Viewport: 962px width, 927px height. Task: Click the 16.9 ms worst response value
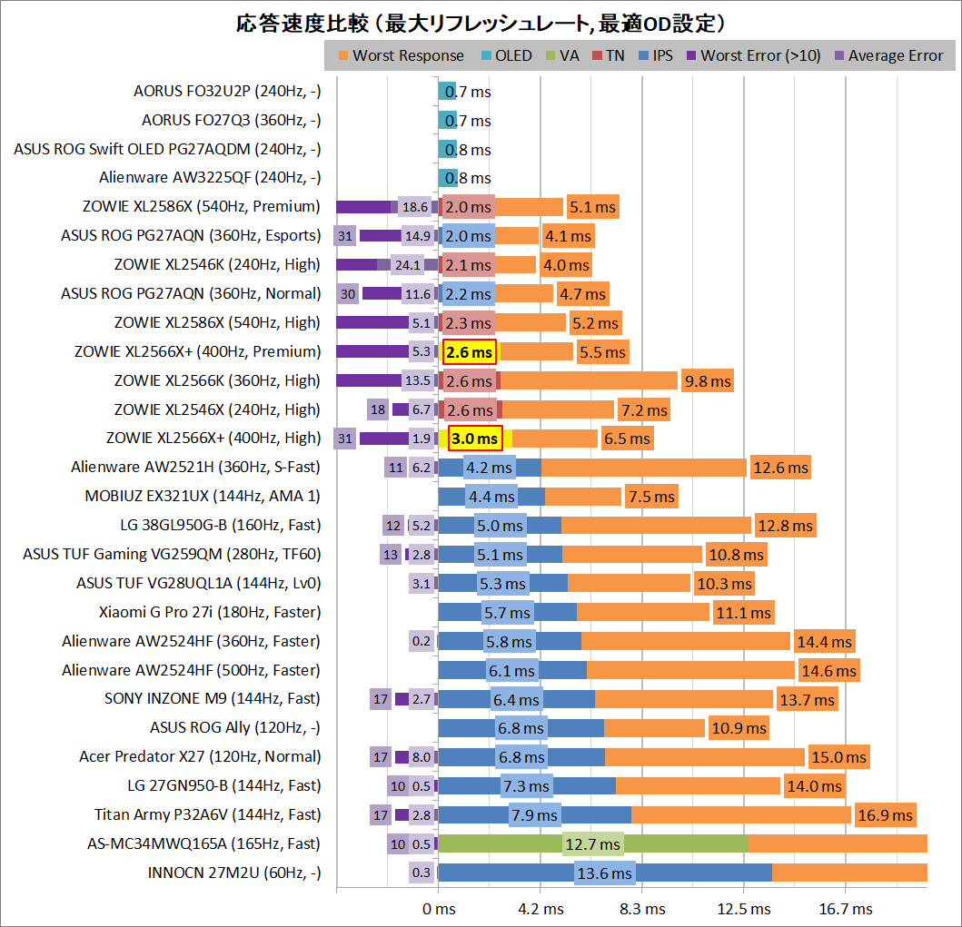click(886, 815)
